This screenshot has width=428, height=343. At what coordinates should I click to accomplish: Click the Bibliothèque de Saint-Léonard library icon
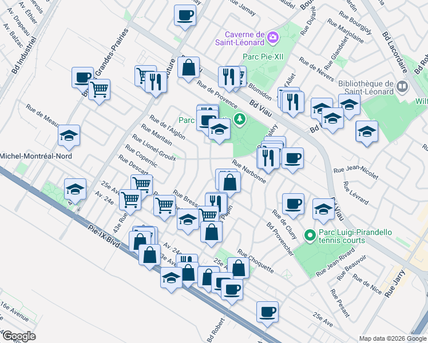click(403, 86)
